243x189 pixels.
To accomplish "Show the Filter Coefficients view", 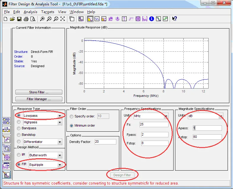I will [145, 19].
